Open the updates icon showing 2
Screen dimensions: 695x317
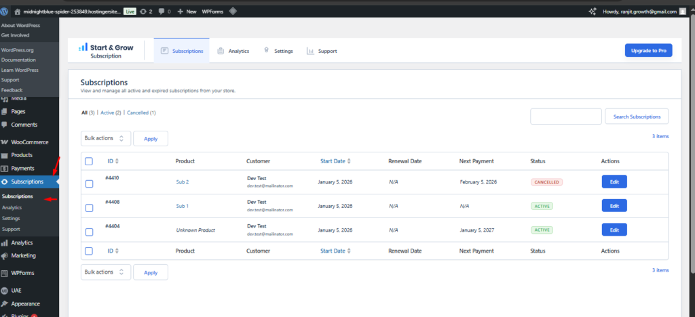tap(146, 12)
